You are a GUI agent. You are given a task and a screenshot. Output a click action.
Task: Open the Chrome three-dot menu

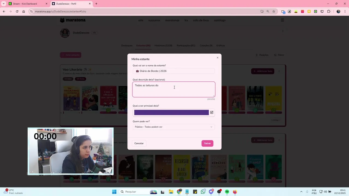(345, 11)
